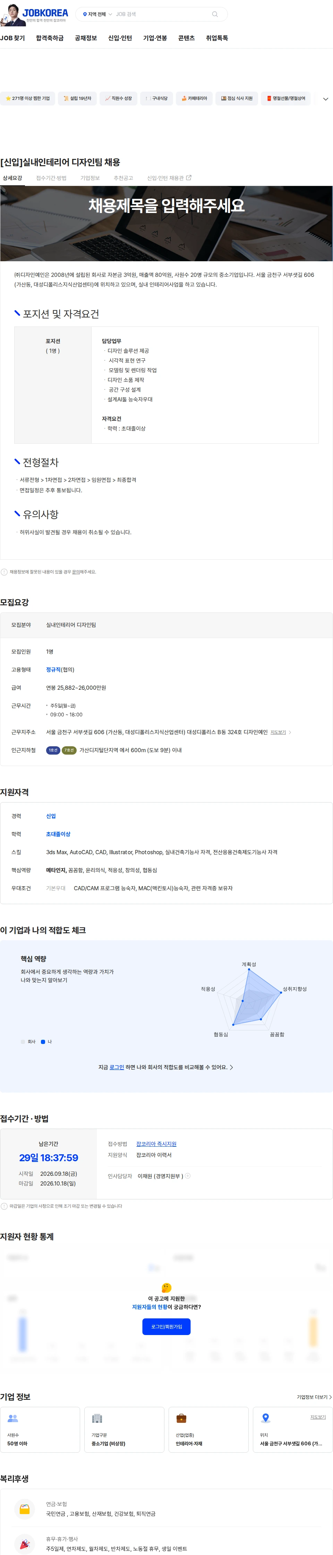The width and height of the screenshot is (333, 1555).
Task: Click the 초대졸이상 education value
Action: point(59,834)
